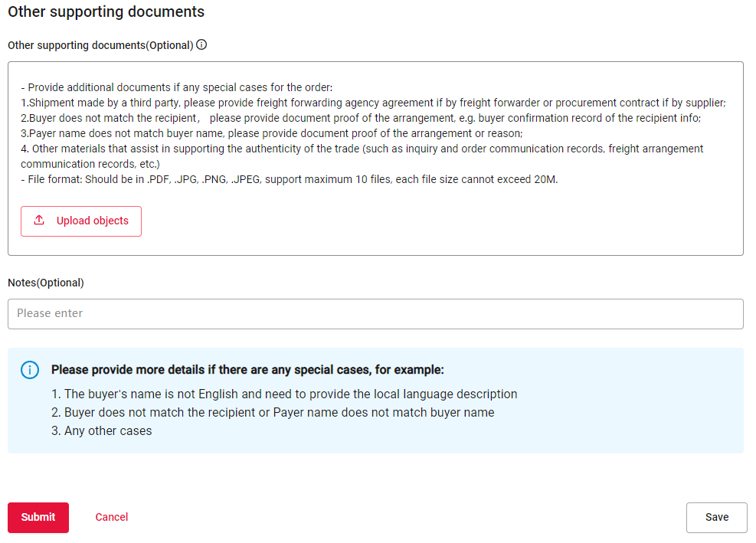Image resolution: width=756 pixels, height=543 pixels.
Task: Click the bold 'Please provide more details' text
Action: point(247,370)
